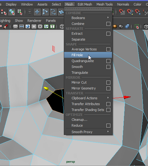Open the Transfer Shading Sets option box

point(108,110)
